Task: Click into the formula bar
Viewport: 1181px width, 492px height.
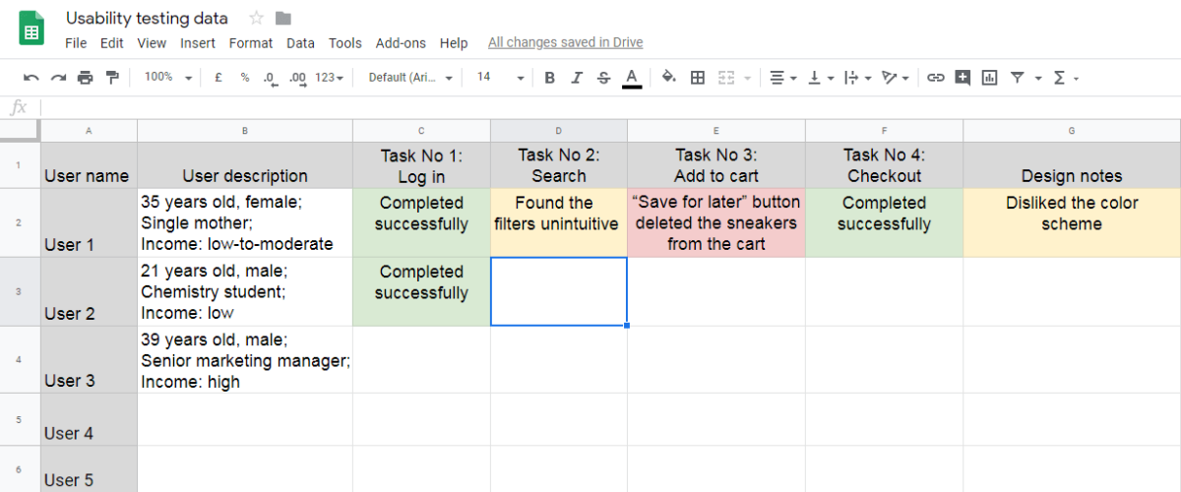Action: pos(610,107)
